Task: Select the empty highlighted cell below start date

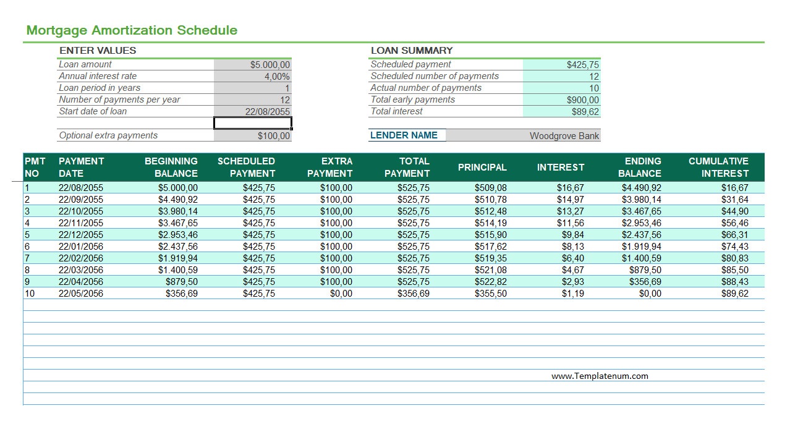Action: pos(252,123)
